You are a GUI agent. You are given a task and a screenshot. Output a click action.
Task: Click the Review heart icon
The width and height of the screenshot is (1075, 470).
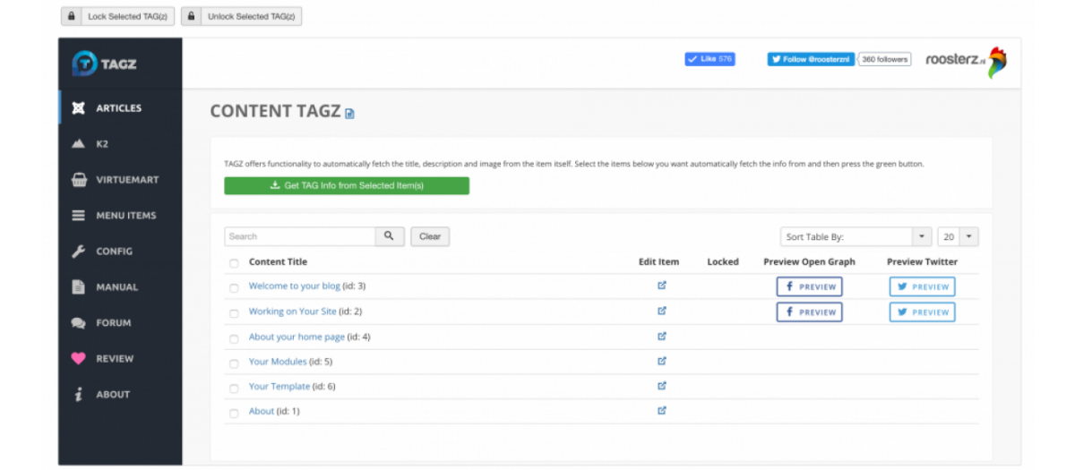[78, 358]
